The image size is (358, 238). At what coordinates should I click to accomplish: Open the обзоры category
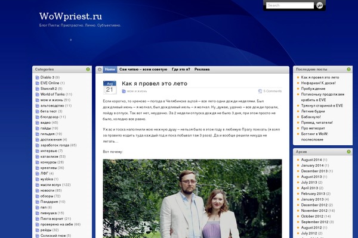pos(47,196)
